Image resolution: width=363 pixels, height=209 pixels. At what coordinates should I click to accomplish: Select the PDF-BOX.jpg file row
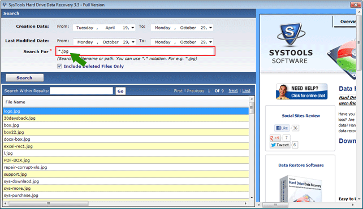pos(126,160)
